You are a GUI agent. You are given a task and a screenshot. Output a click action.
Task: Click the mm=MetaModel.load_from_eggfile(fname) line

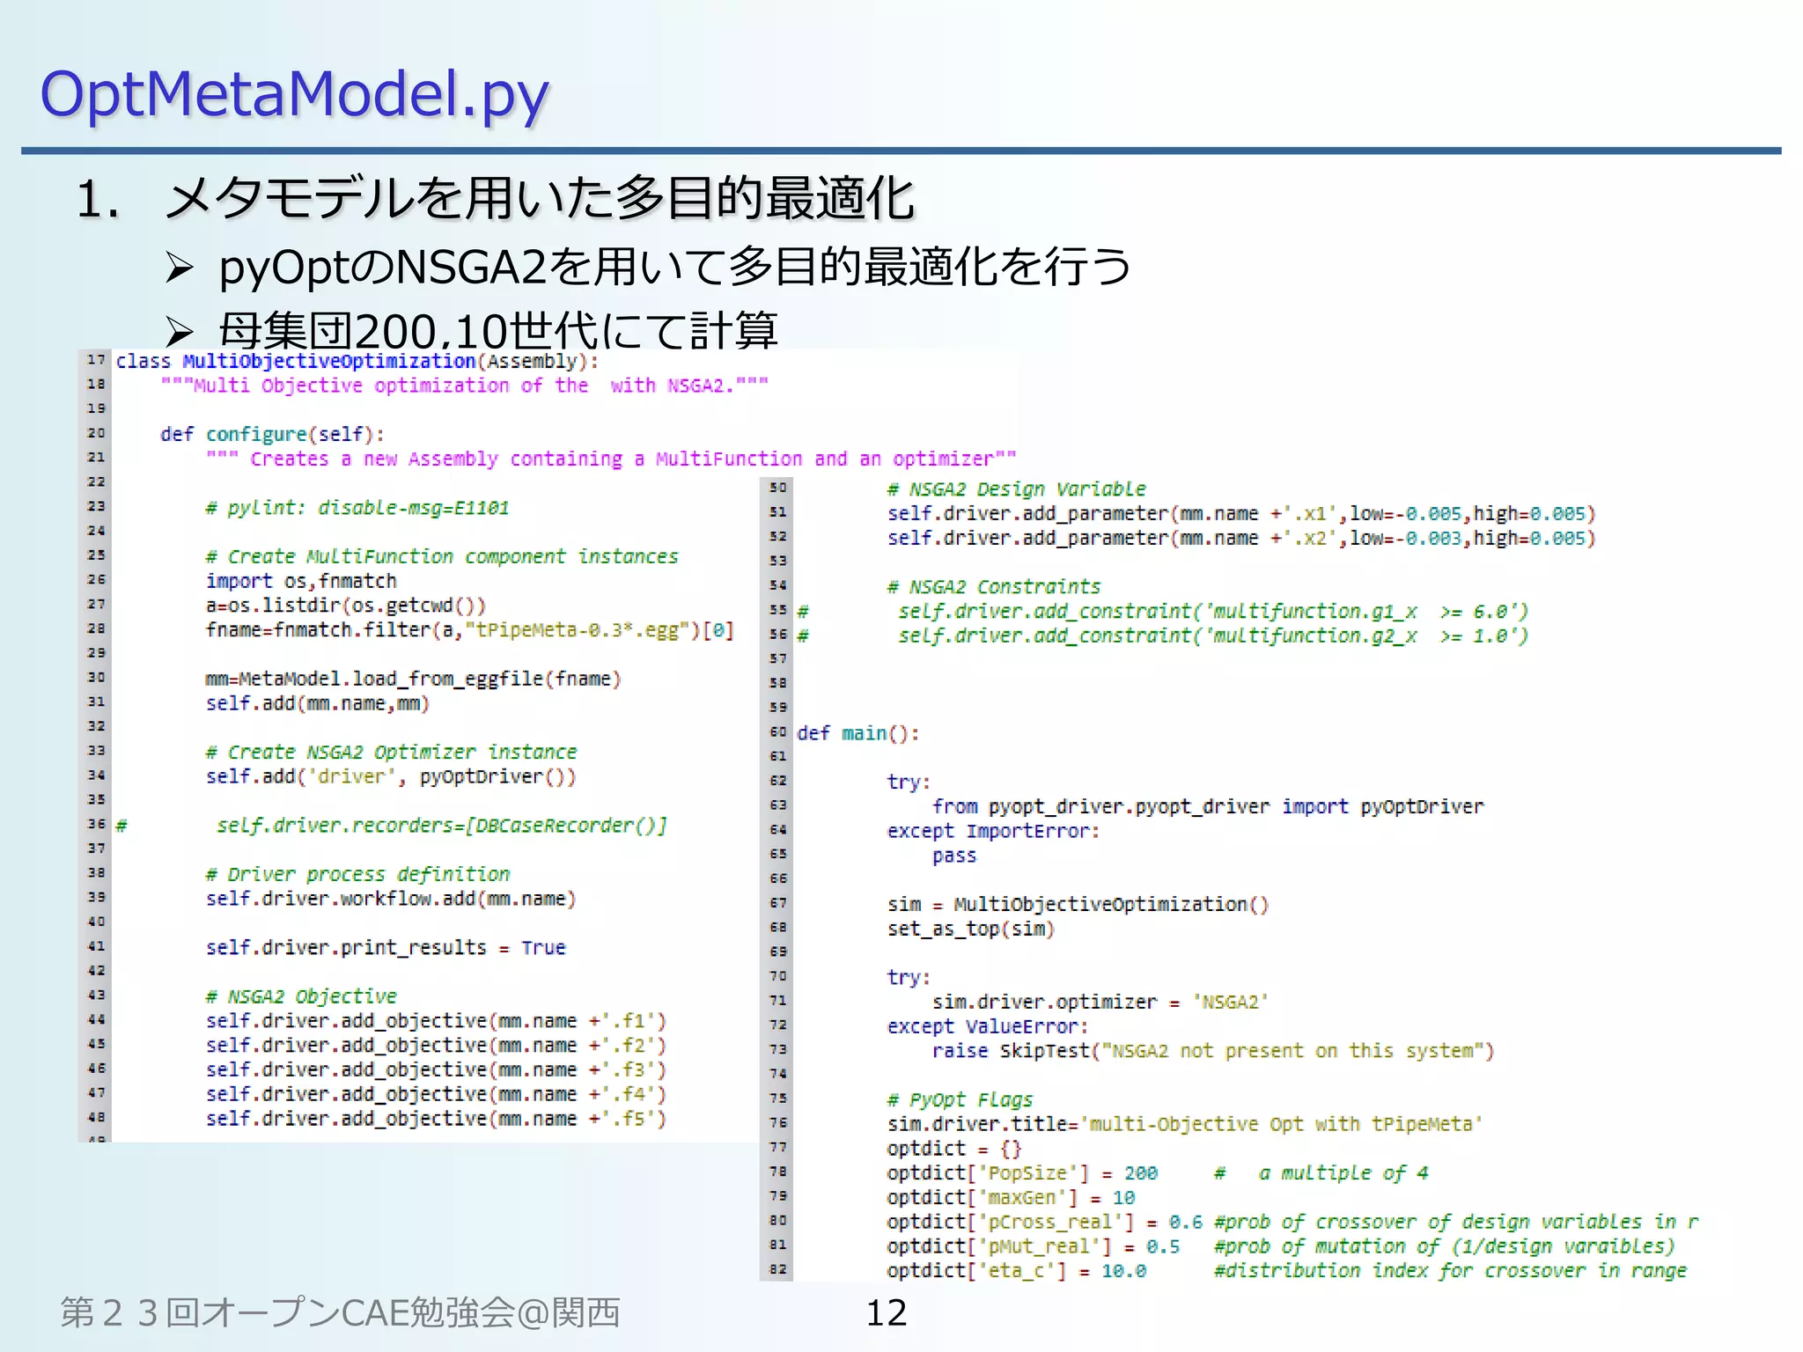tap(414, 679)
